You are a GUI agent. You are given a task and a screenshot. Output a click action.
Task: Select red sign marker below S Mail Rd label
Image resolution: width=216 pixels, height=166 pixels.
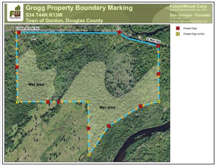click(x=158, y=46)
